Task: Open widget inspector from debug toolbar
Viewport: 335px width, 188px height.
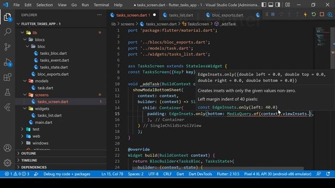Action: click(x=330, y=15)
